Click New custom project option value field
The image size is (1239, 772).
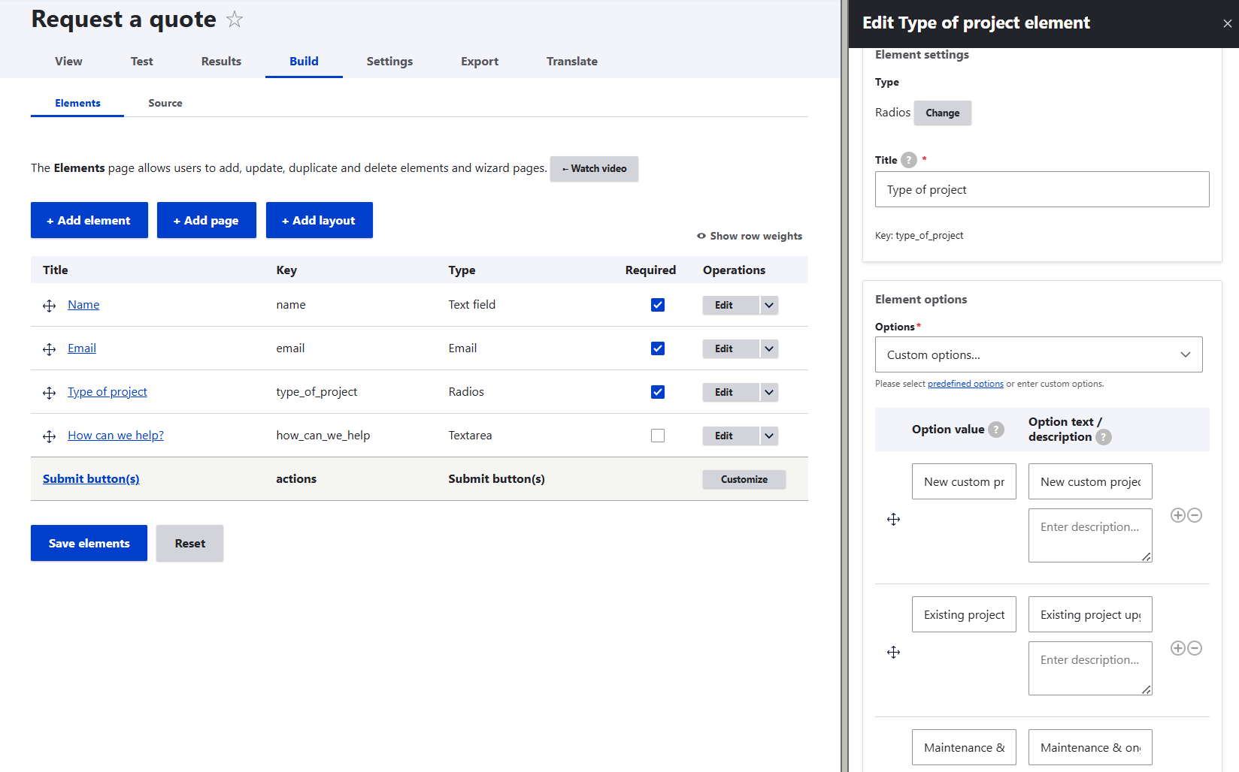tap(964, 481)
